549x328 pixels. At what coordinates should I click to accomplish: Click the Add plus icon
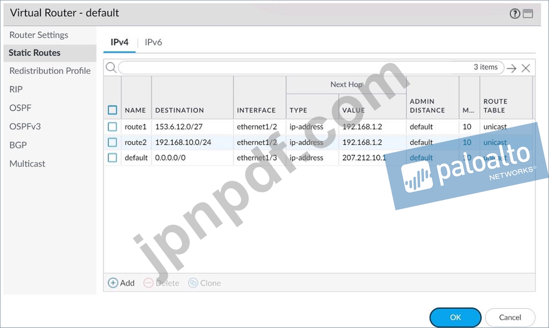coord(113,283)
